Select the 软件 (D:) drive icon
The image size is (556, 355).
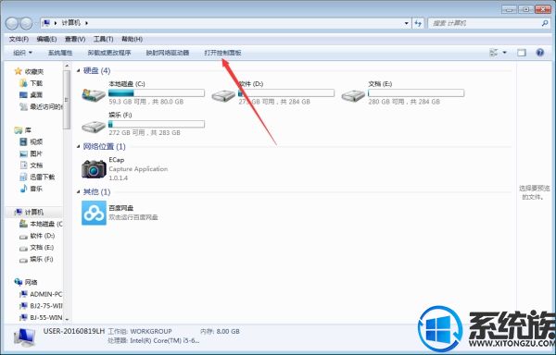coord(223,95)
